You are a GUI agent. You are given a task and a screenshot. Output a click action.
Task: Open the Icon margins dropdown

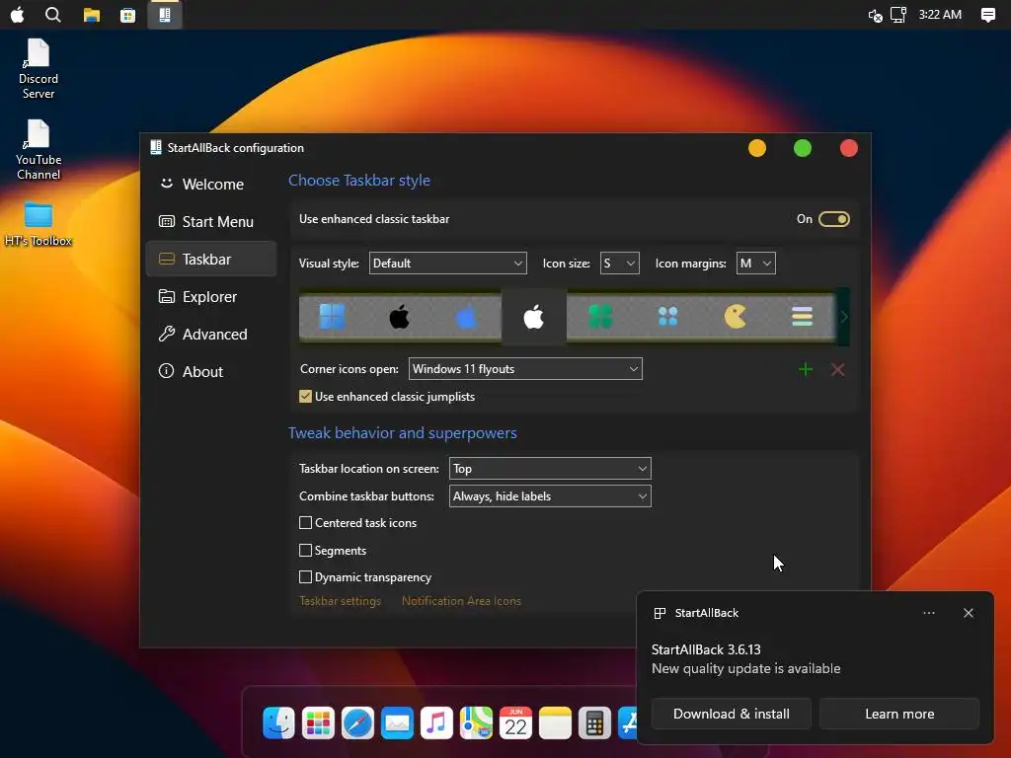(x=755, y=263)
